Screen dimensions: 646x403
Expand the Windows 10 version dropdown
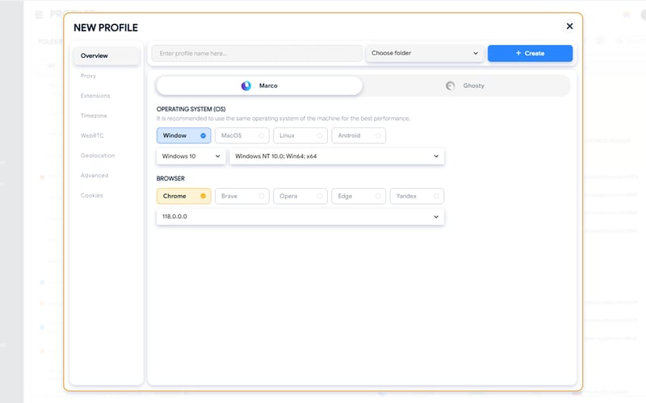[x=191, y=156]
